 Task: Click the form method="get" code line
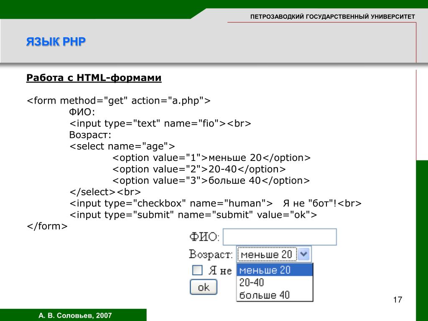(x=119, y=101)
